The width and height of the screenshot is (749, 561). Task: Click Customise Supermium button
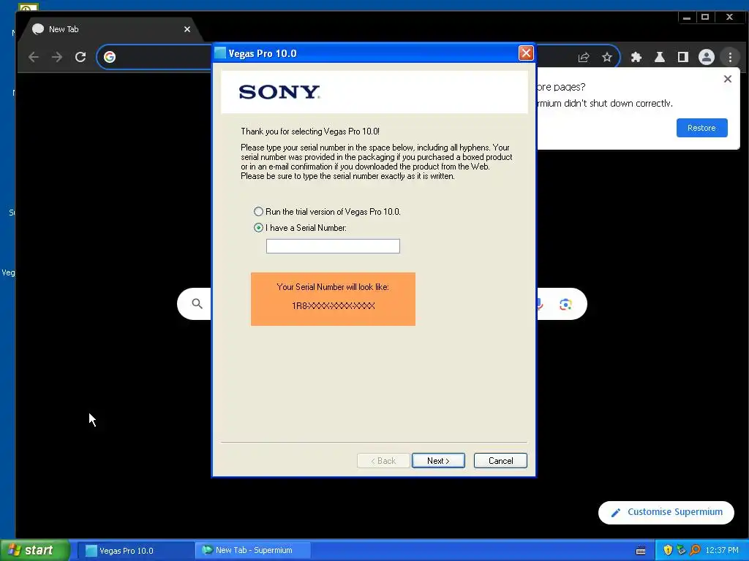[666, 512]
